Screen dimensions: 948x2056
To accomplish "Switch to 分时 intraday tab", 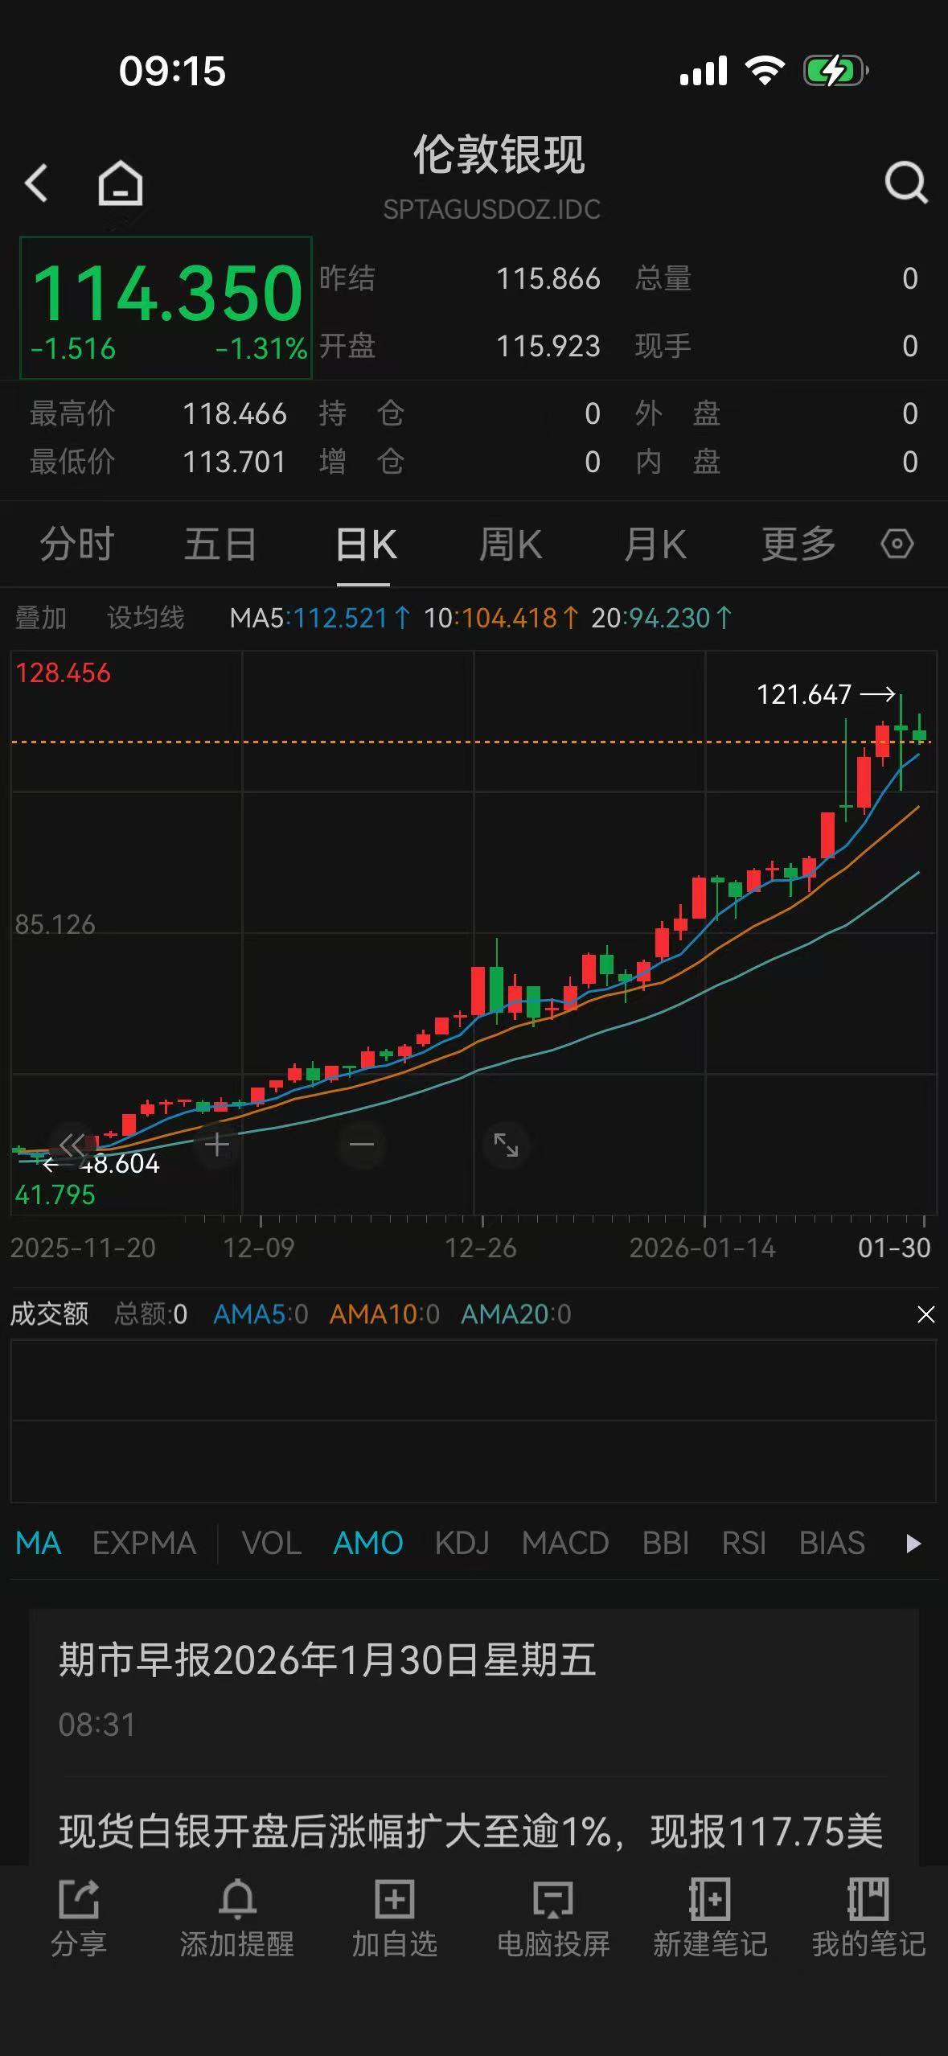I will coord(77,545).
